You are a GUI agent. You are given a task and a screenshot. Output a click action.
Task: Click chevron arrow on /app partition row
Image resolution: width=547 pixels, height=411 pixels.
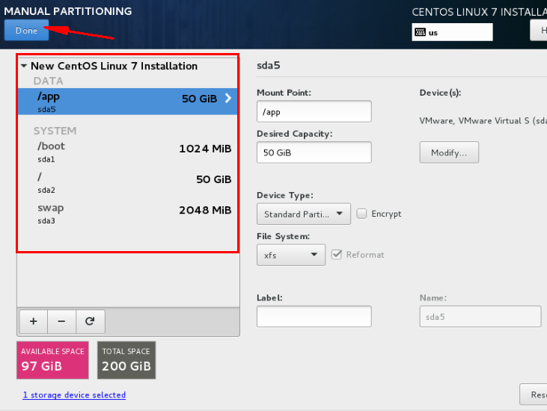click(228, 98)
